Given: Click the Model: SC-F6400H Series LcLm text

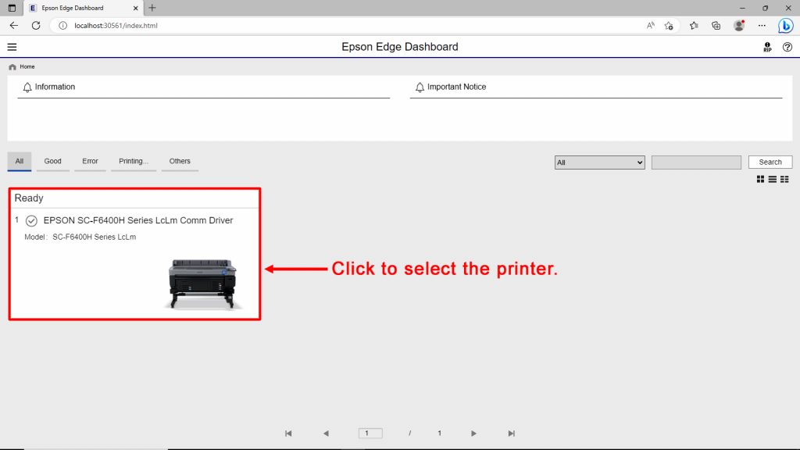Looking at the screenshot, I should pyautogui.click(x=80, y=237).
